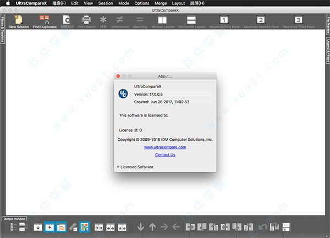Open the View menu
The width and height of the screenshot is (330, 238).
coord(88,3)
